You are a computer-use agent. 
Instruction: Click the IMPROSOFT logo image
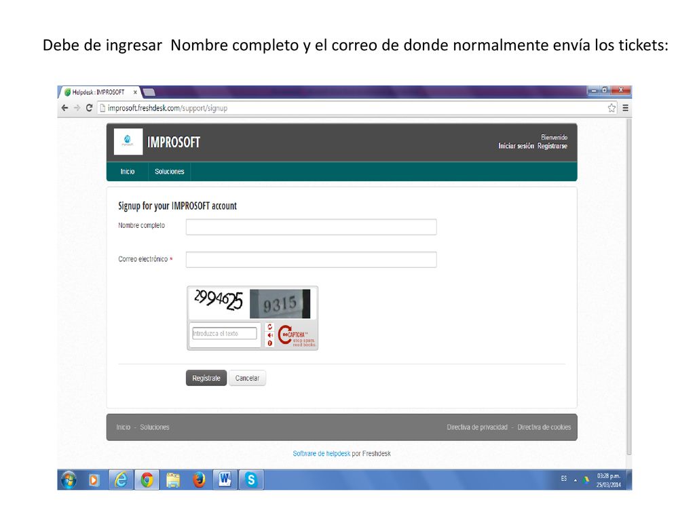pyautogui.click(x=128, y=141)
